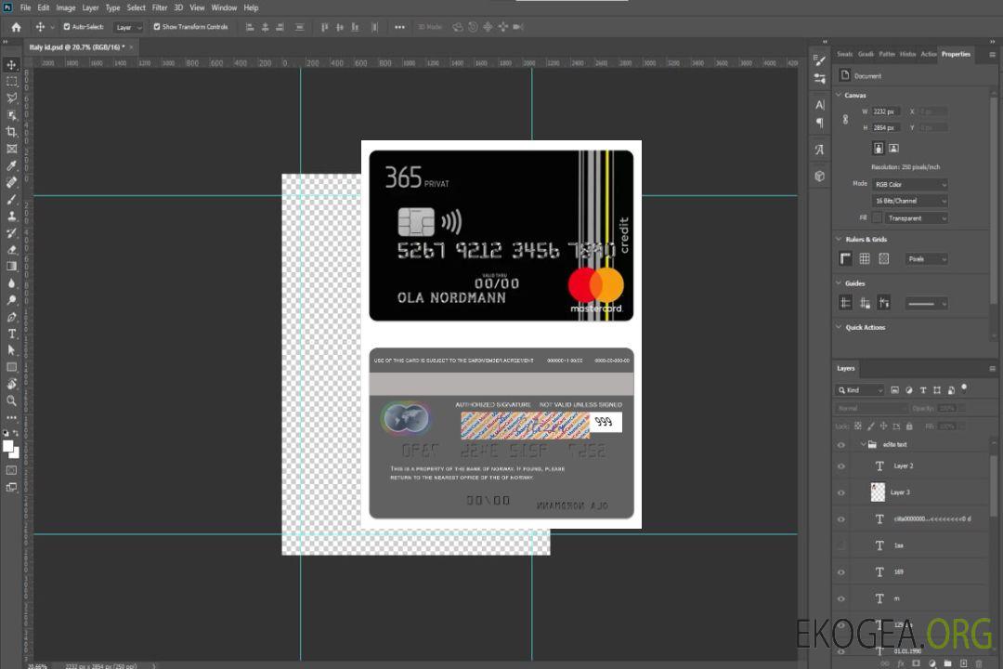Image resolution: width=1003 pixels, height=669 pixels.
Task: Select the Pen tool
Action: point(11,317)
